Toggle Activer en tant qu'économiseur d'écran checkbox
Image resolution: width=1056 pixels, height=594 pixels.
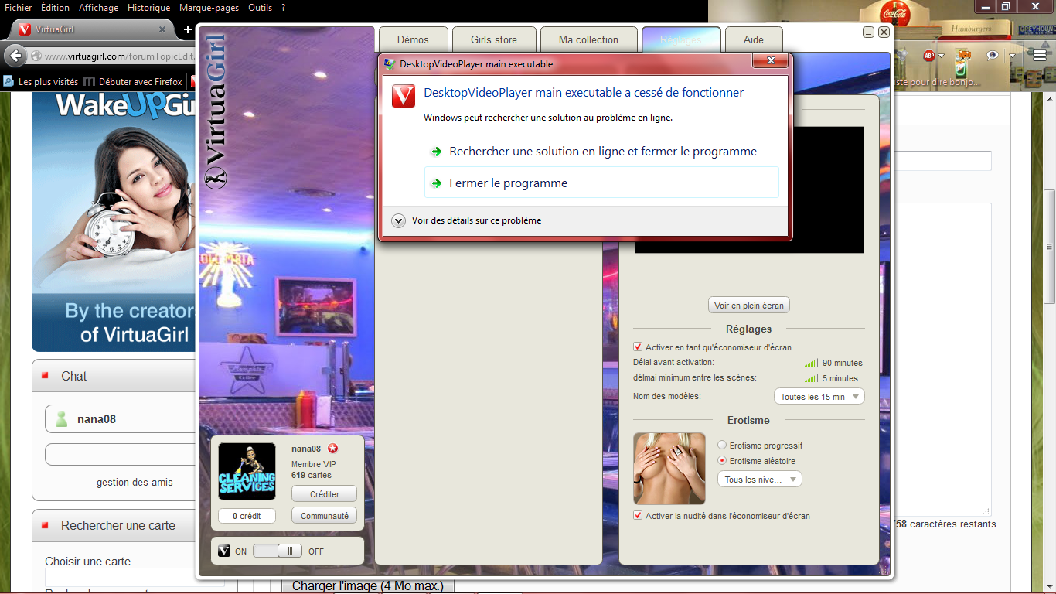[x=638, y=347]
